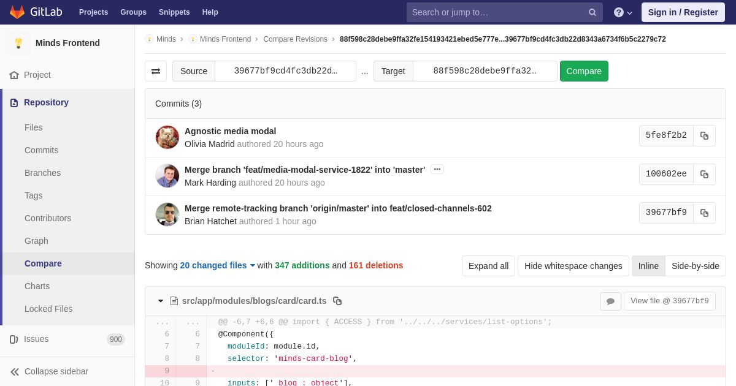The height and width of the screenshot is (386, 736).
Task: Switch to Inline diff view
Action: (648, 266)
